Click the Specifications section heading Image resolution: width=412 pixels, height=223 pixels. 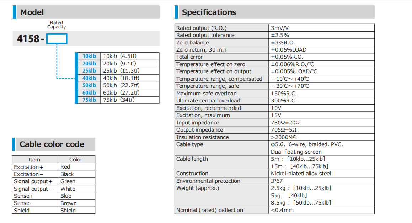click(209, 12)
